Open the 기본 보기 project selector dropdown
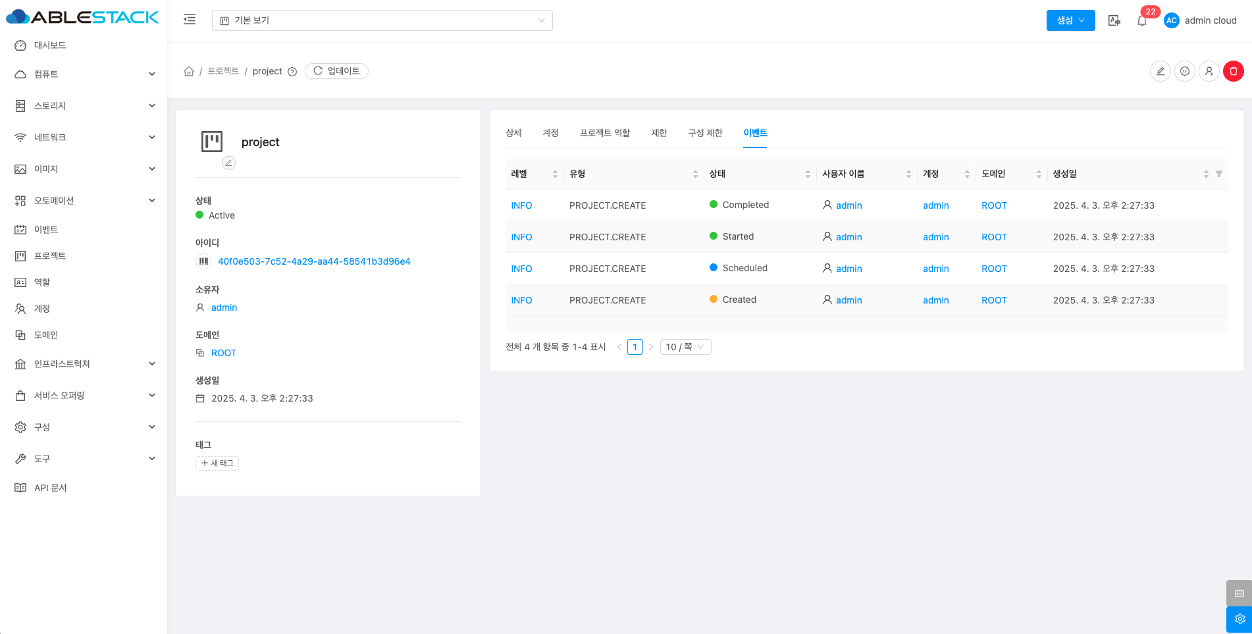This screenshot has width=1252, height=634. coord(382,20)
